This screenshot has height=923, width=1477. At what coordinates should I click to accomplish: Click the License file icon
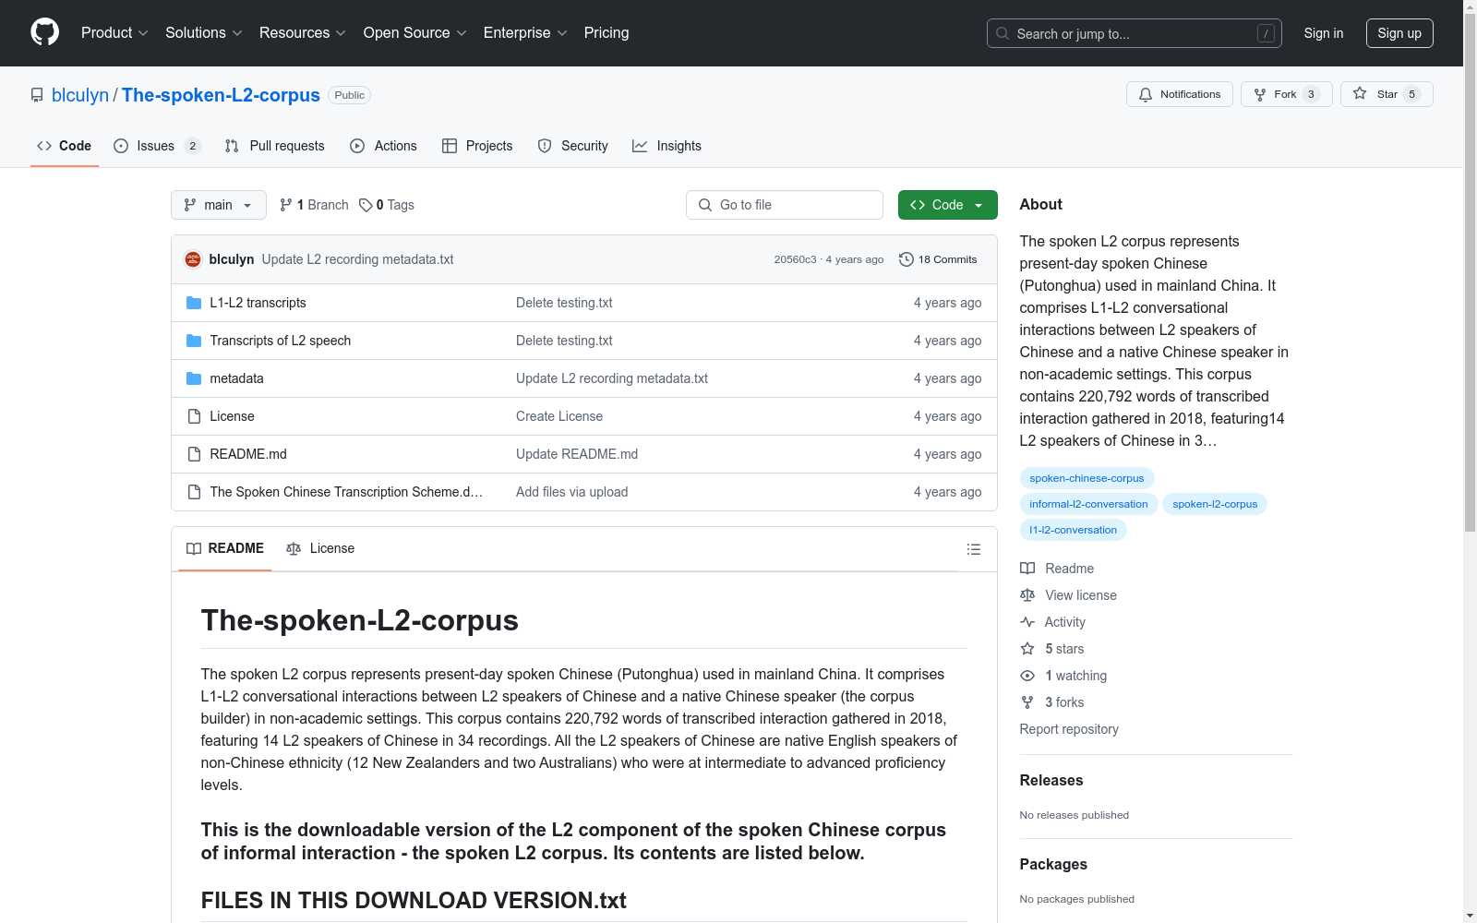click(194, 416)
